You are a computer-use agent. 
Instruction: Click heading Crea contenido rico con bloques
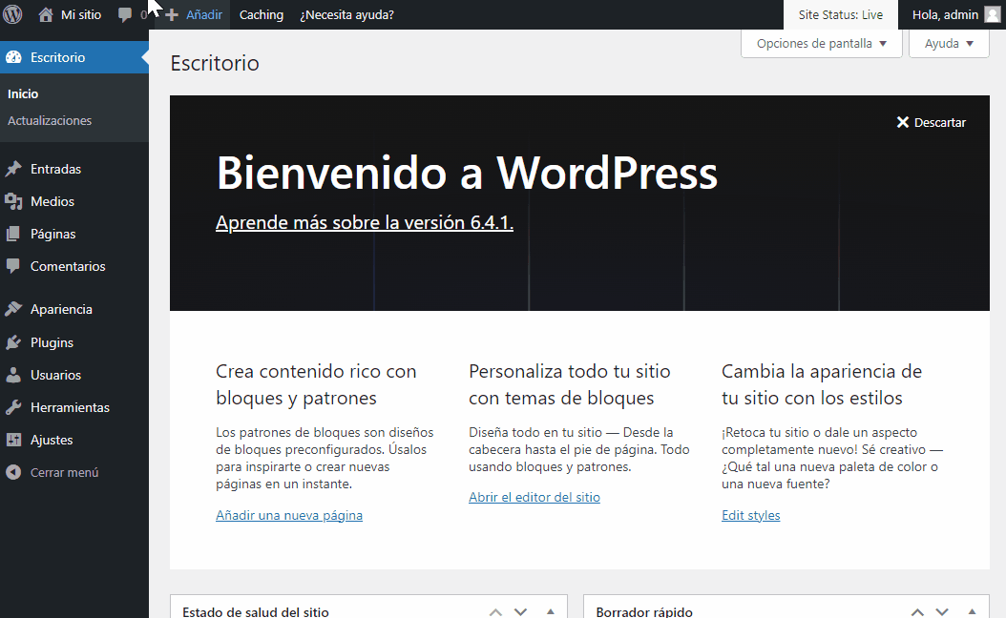point(316,384)
